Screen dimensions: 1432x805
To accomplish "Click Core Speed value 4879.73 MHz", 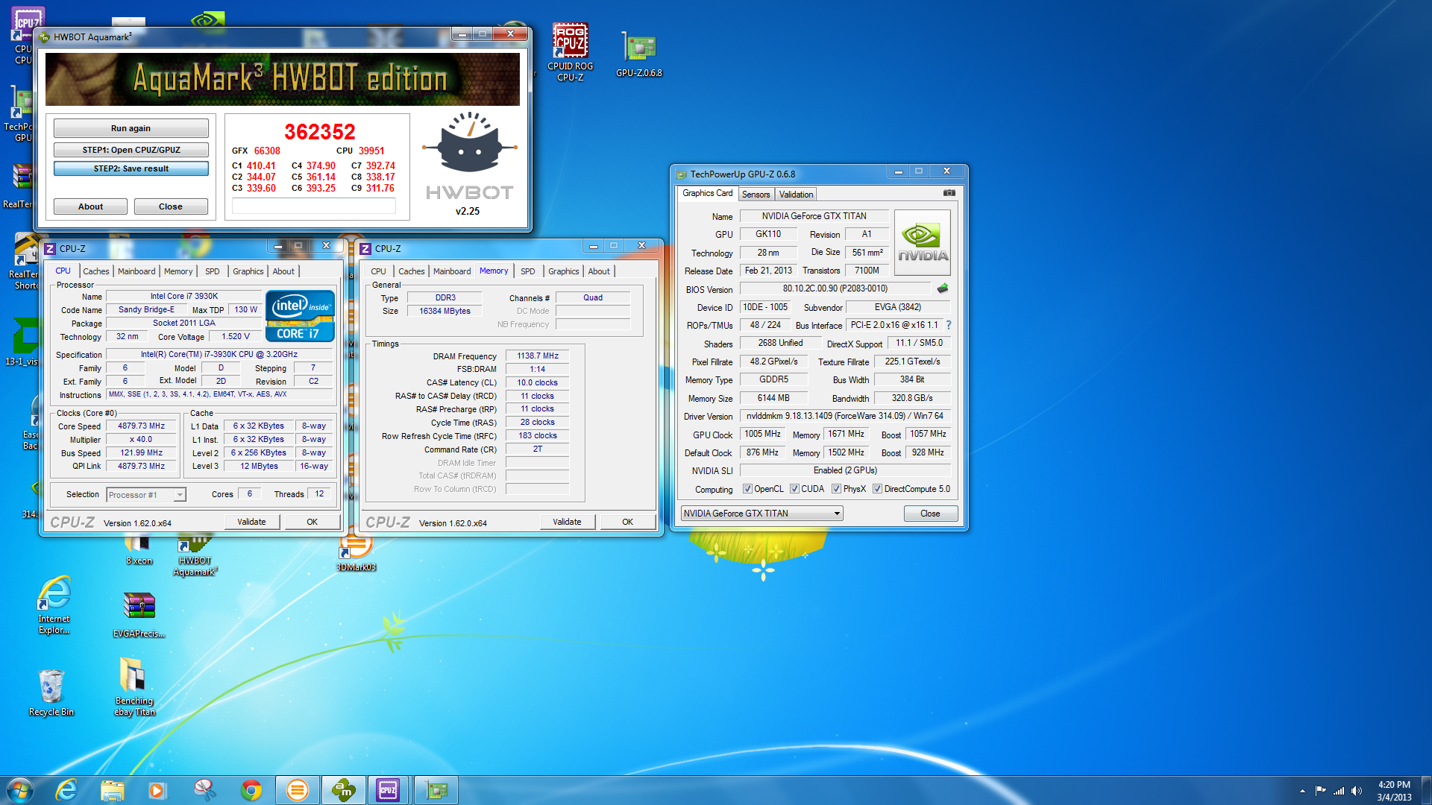I will pyautogui.click(x=141, y=426).
